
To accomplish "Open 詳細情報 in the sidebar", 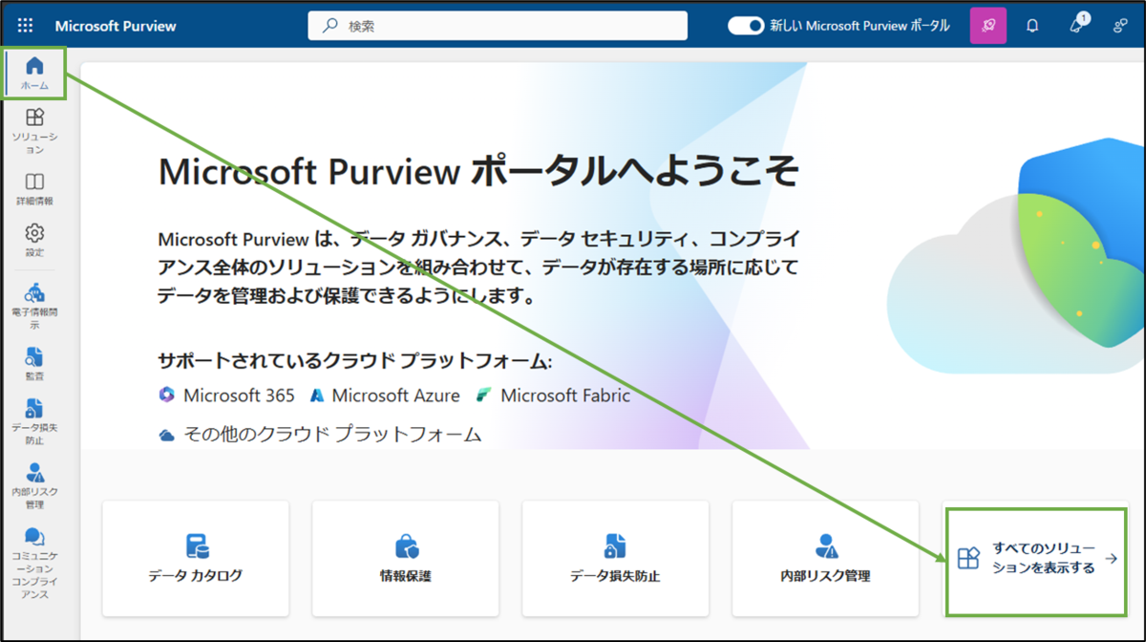I will tap(34, 189).
